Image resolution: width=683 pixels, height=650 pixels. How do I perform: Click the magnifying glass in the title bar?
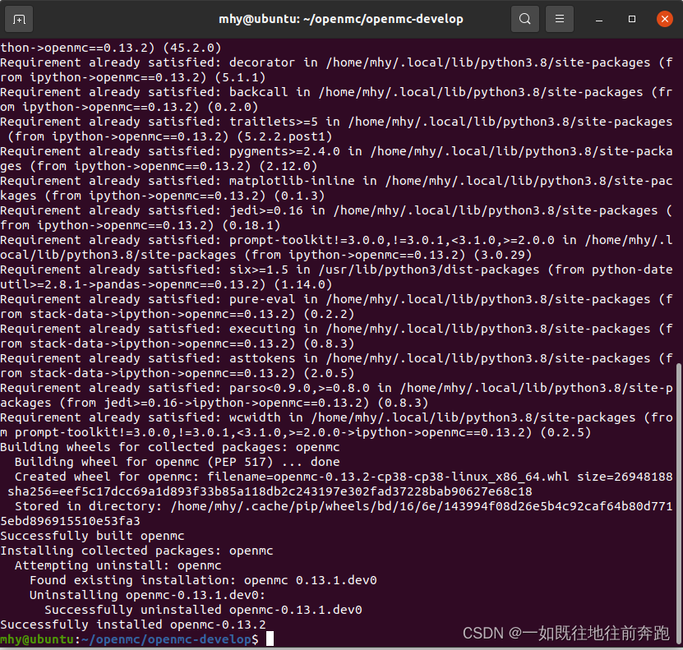525,18
